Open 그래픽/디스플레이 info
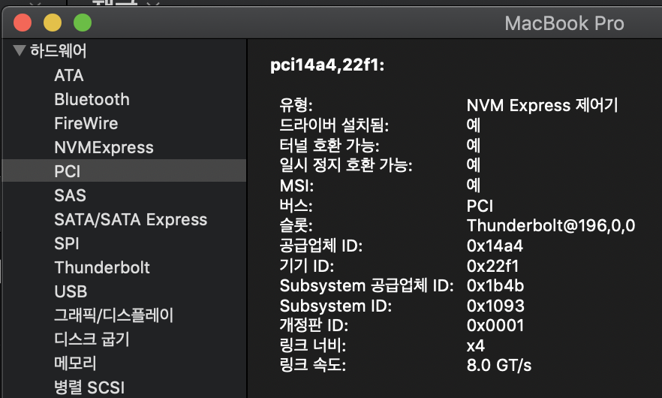662x398 pixels. click(x=113, y=315)
